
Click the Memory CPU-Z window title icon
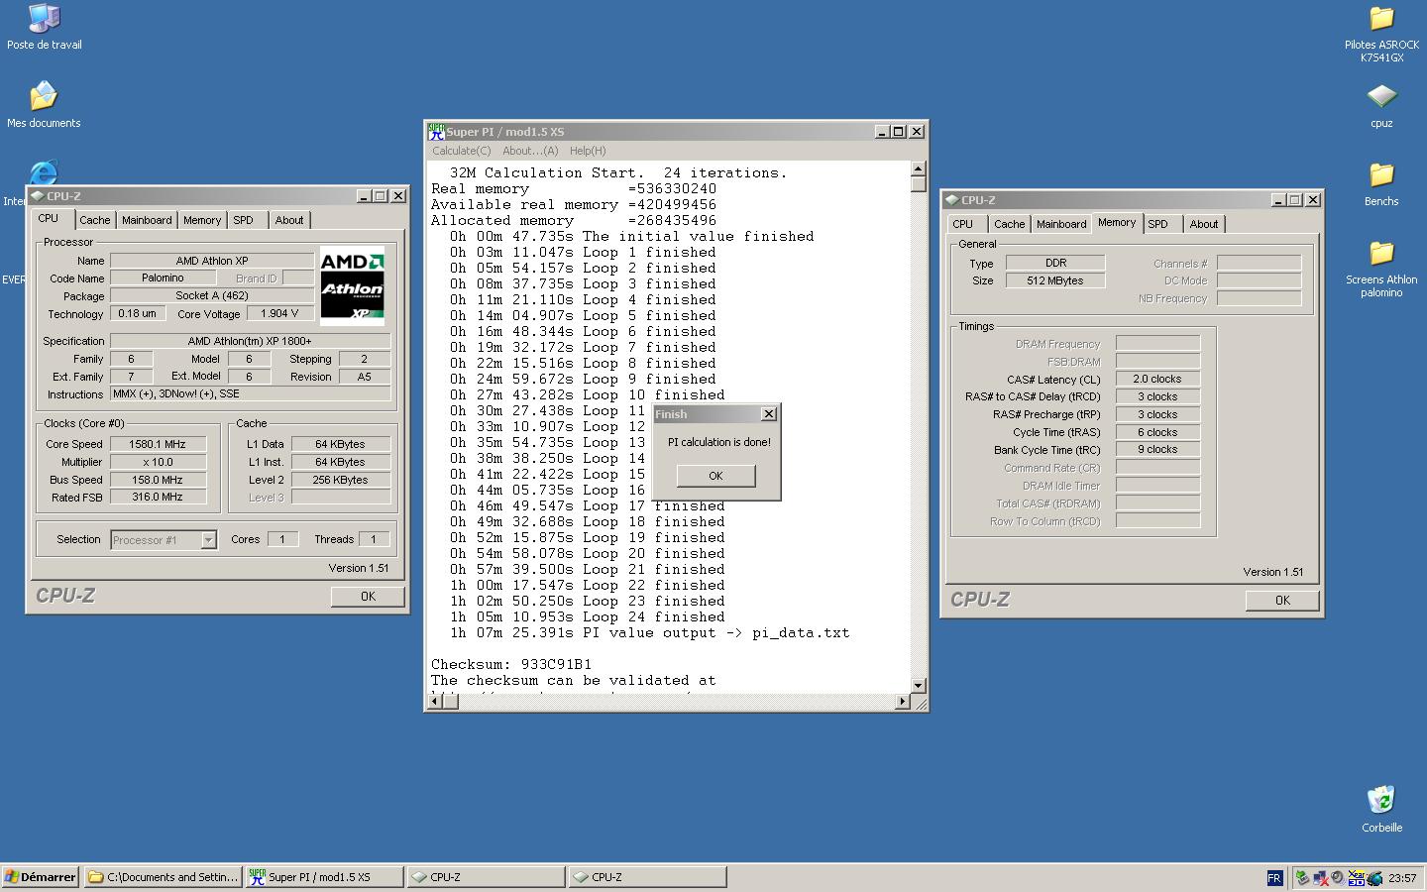click(951, 199)
